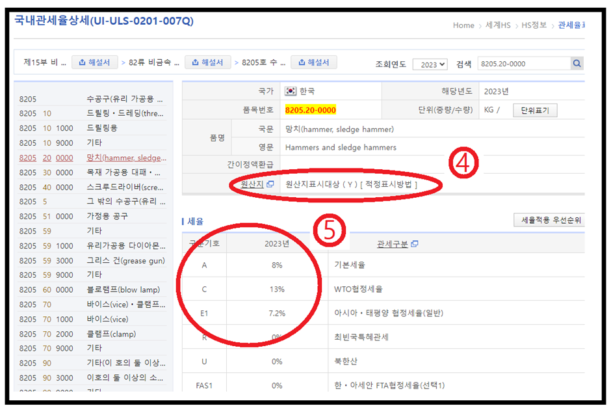Open 해설서 for 8205호
Screen dimensions: 611x408
click(x=314, y=62)
